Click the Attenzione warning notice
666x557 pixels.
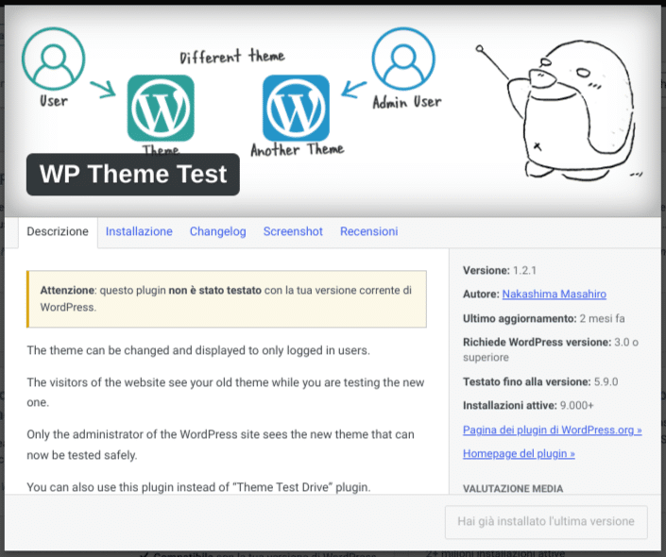point(227,299)
